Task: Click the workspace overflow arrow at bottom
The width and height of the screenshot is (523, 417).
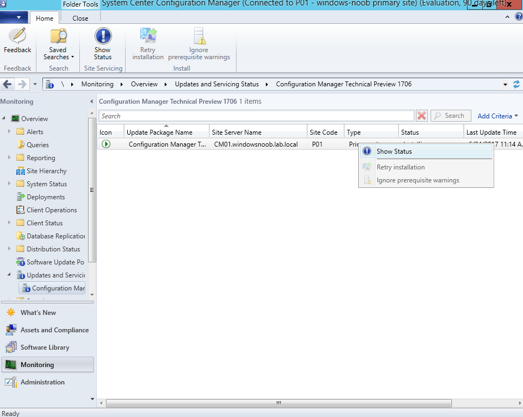Action: pos(92,399)
